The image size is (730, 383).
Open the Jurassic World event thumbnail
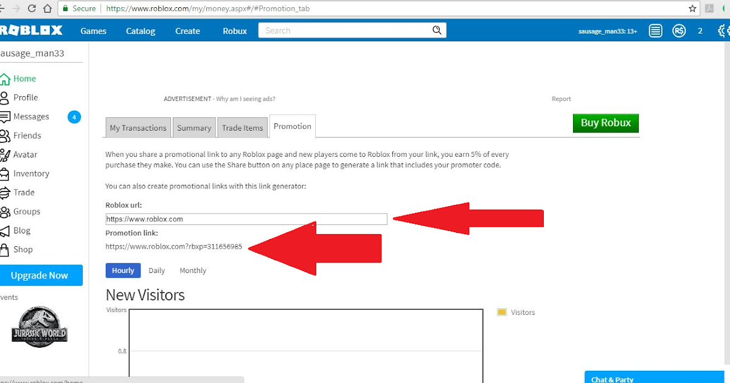click(x=40, y=327)
